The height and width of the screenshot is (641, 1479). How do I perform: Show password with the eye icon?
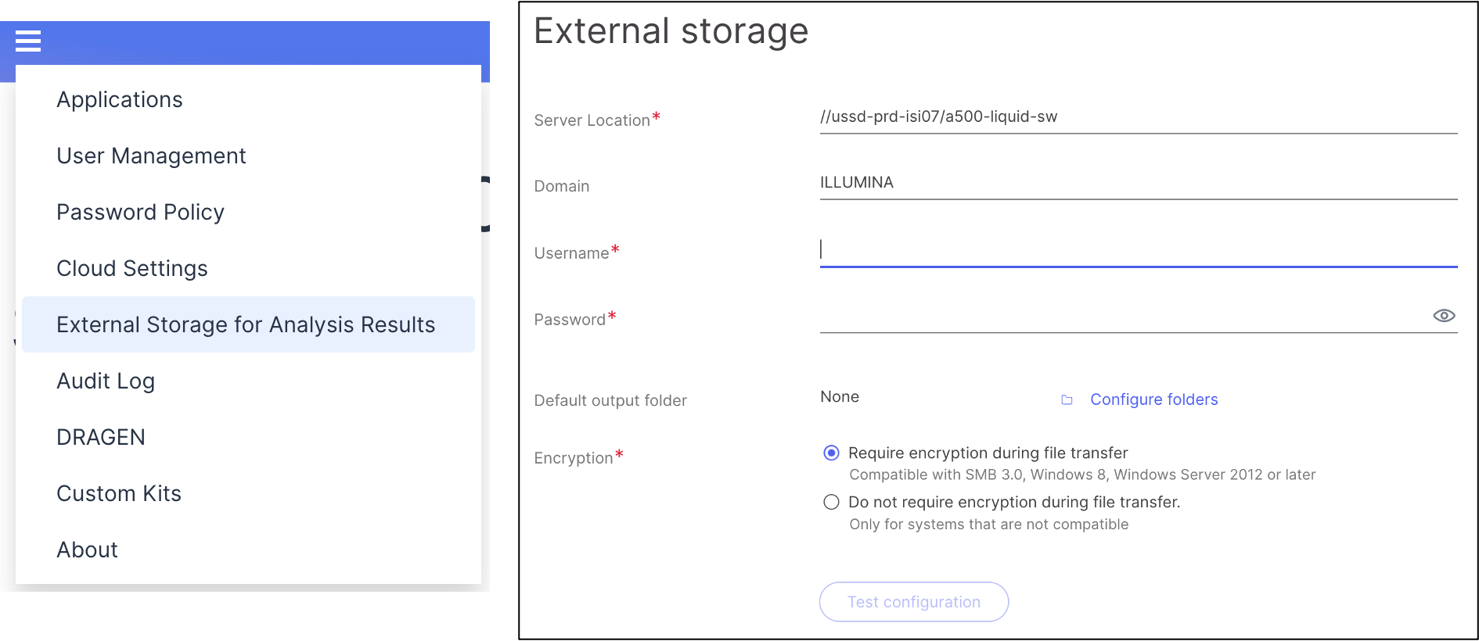click(1444, 316)
